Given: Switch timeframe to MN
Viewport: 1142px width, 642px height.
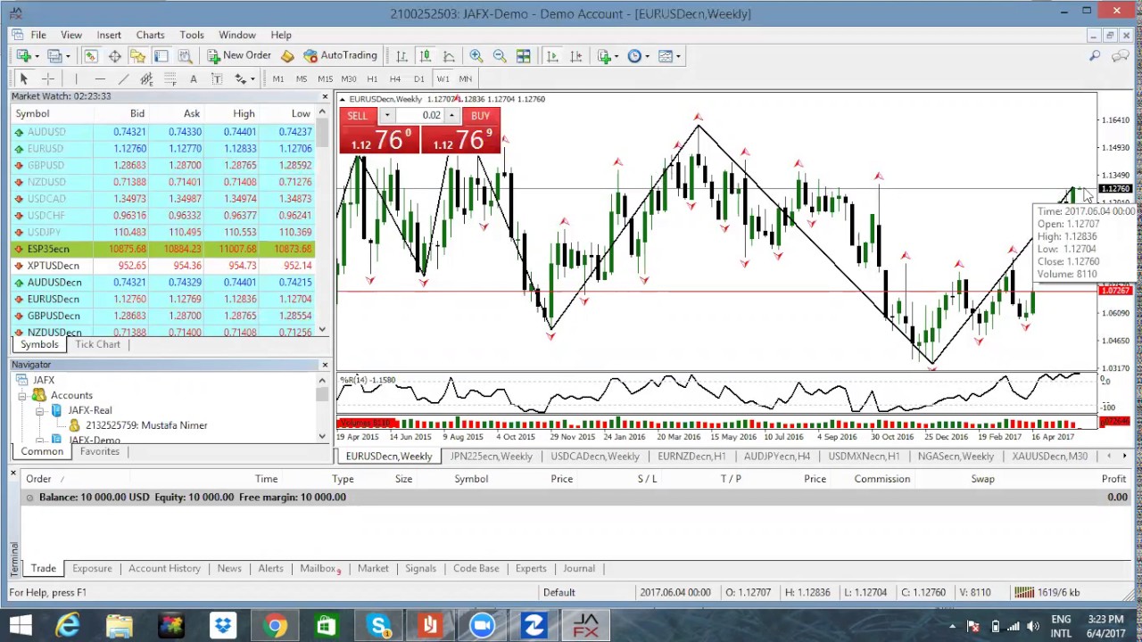Looking at the screenshot, I should [466, 79].
